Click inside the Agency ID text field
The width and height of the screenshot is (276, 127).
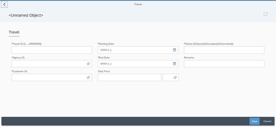coord(48,64)
